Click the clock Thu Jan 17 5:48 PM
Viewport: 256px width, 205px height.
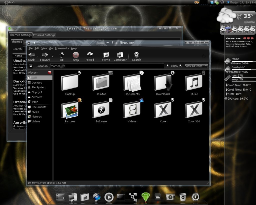click(x=242, y=3)
